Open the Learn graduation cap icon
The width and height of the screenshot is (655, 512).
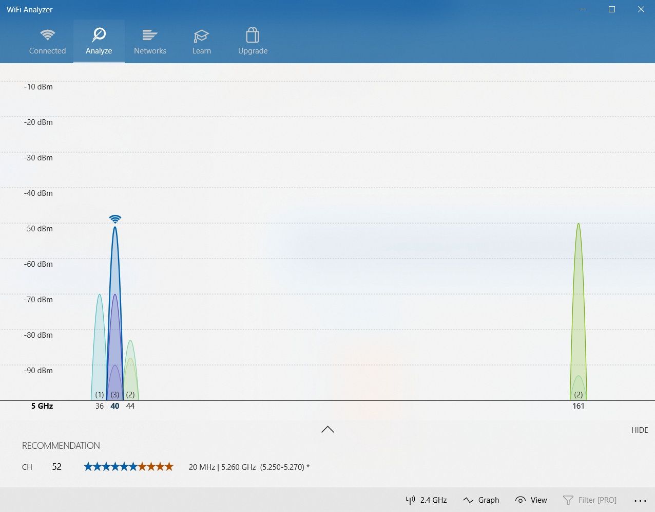[201, 35]
